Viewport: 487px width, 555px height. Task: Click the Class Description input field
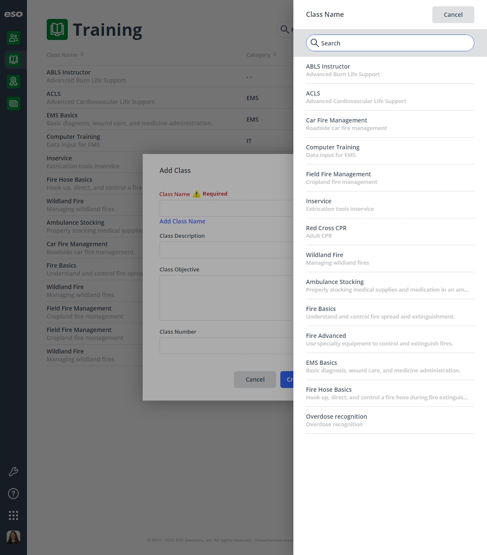tap(226, 250)
